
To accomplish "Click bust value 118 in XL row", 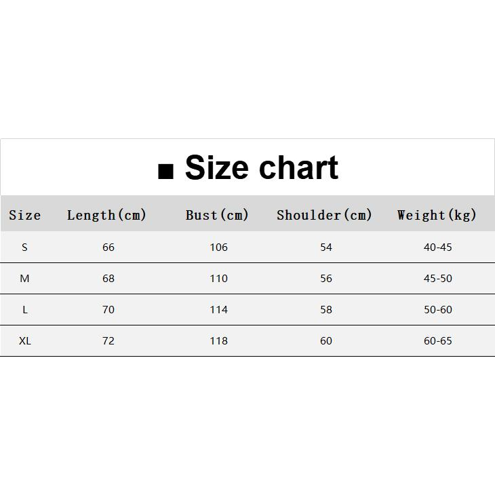I will [x=218, y=341].
